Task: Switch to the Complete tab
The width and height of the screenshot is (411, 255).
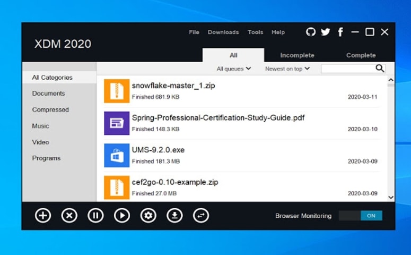Action: pos(361,55)
